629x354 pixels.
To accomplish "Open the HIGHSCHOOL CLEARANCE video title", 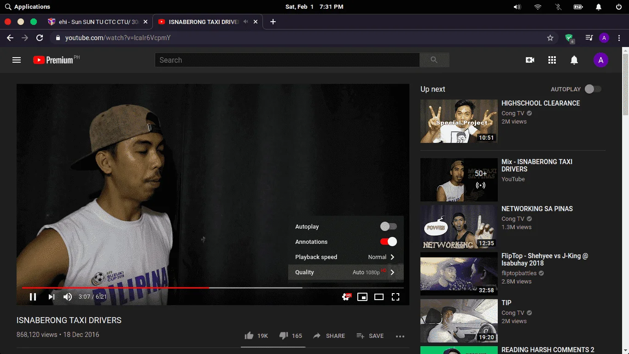I will (x=541, y=103).
